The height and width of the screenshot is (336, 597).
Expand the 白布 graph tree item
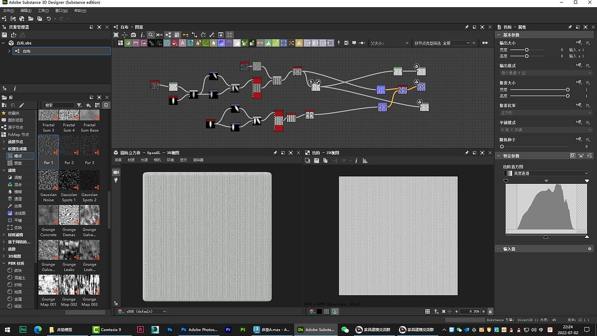(x=9, y=51)
